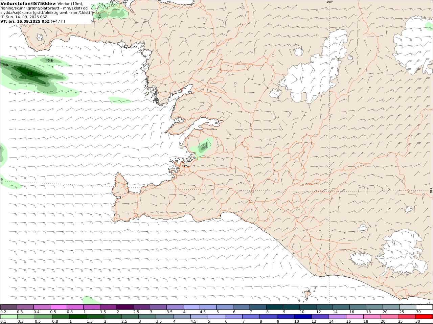Click the 4 swatch in the lower legend row
The height and width of the screenshot is (324, 433).
182,317
